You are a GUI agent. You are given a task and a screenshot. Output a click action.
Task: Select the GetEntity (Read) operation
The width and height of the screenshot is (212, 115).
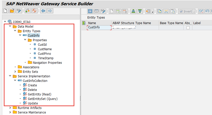click(x=39, y=94)
